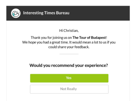Select the Interesting Times Bureau header title
Screen dimensions: 134x101
click(x=46, y=13)
